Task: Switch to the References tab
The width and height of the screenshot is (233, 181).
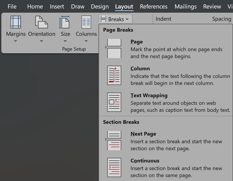Action: tap(154, 6)
